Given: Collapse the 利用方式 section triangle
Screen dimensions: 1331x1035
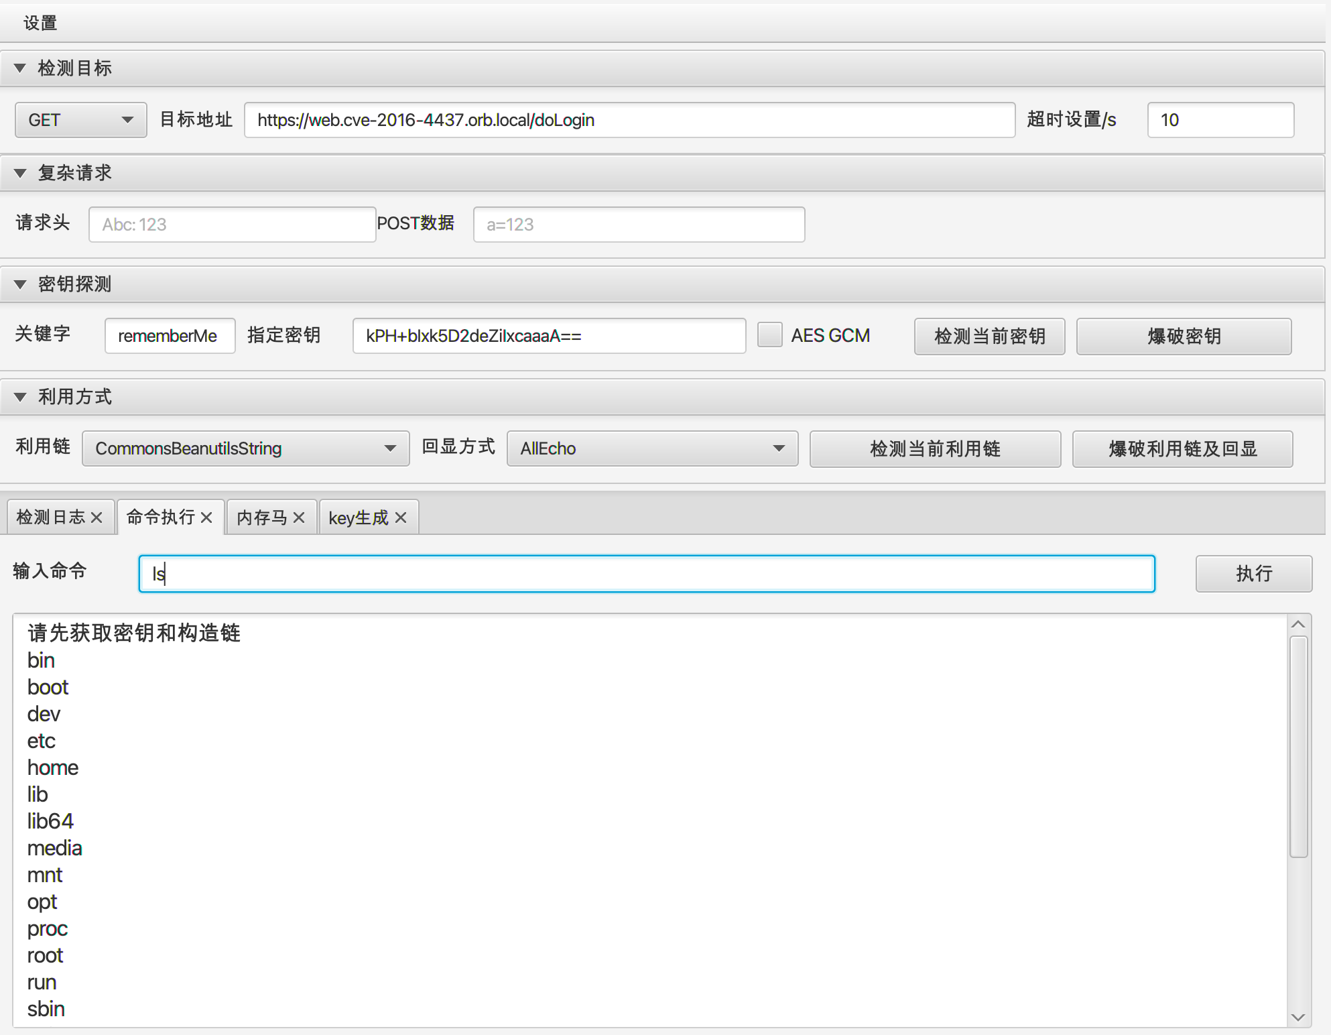Looking at the screenshot, I should 20,397.
